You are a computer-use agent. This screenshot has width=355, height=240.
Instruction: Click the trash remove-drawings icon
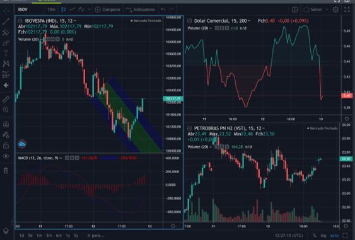point(6,171)
